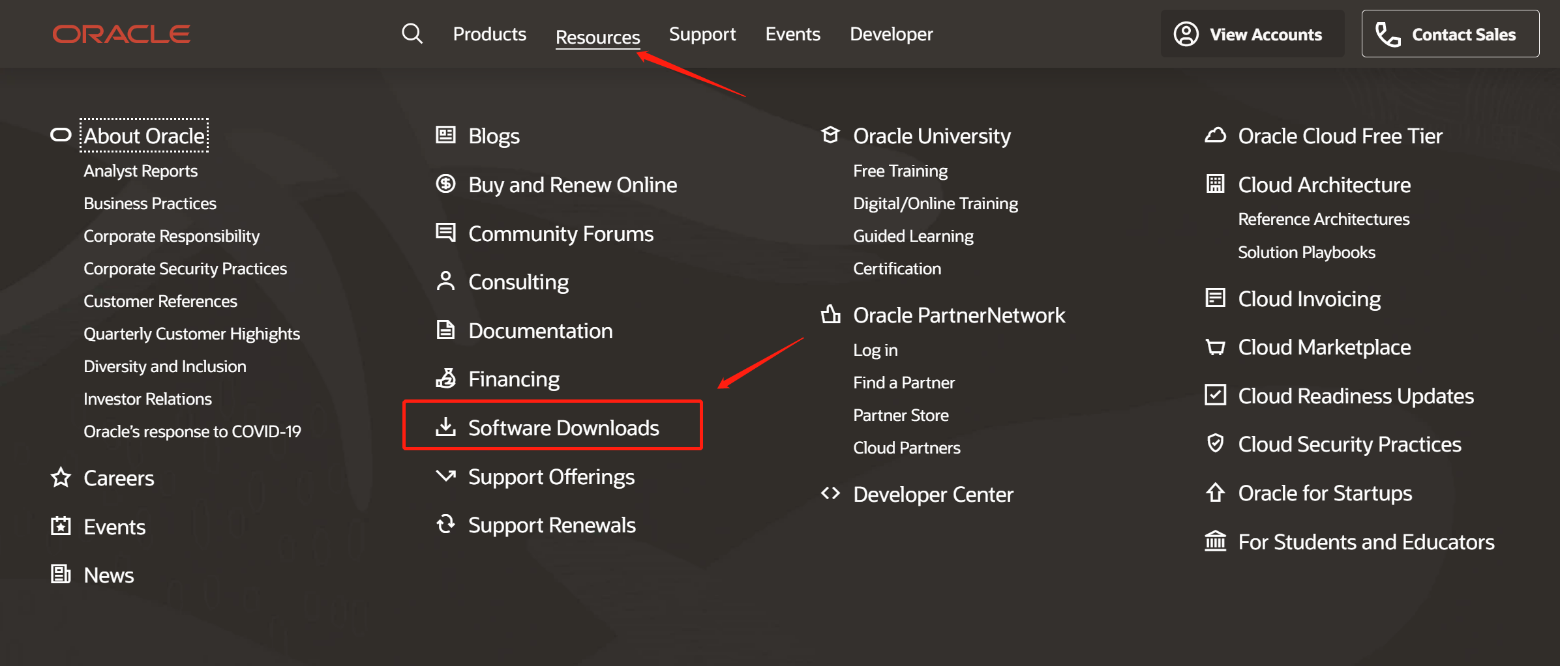This screenshot has height=666, width=1560.
Task: Open Certification link
Action: [x=897, y=268]
